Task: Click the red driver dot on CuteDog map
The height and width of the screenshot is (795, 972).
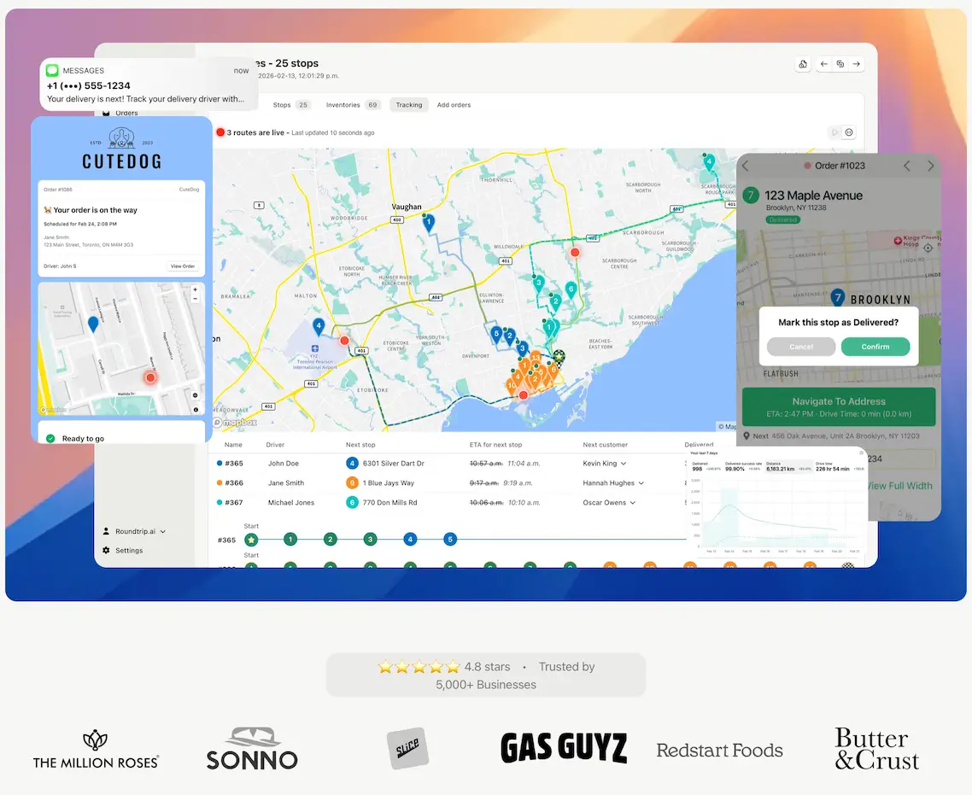Action: click(x=150, y=377)
